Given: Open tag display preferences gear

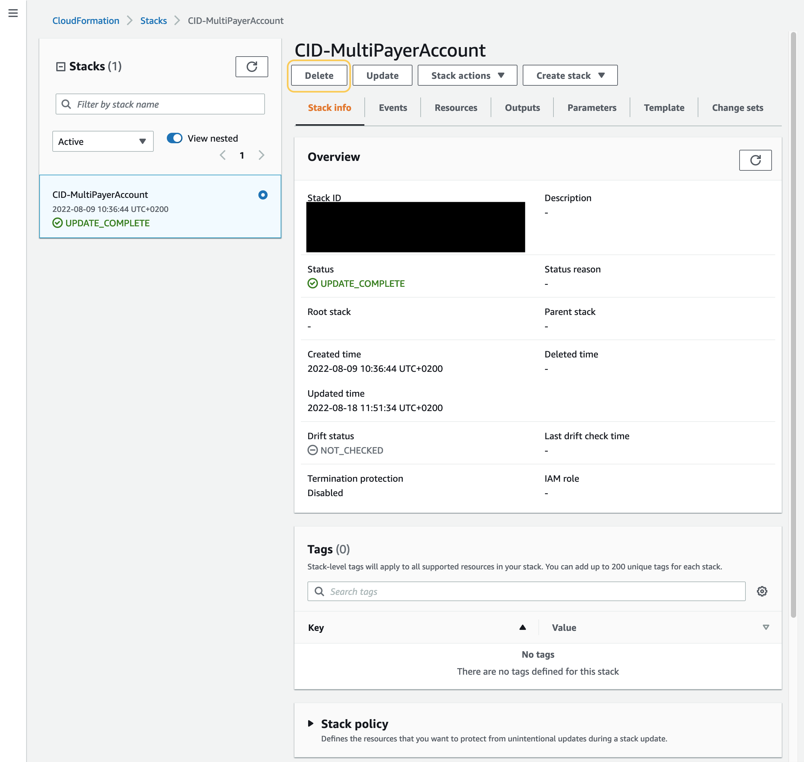Looking at the screenshot, I should tap(762, 591).
